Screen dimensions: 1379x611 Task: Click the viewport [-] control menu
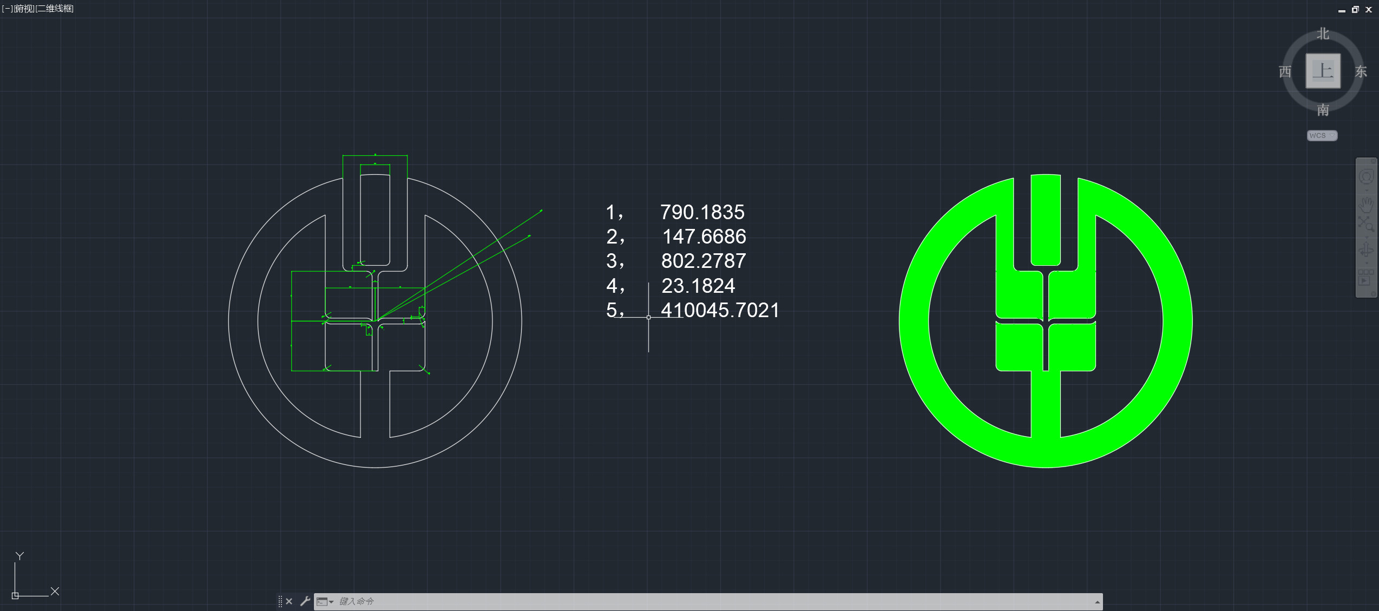[x=8, y=9]
